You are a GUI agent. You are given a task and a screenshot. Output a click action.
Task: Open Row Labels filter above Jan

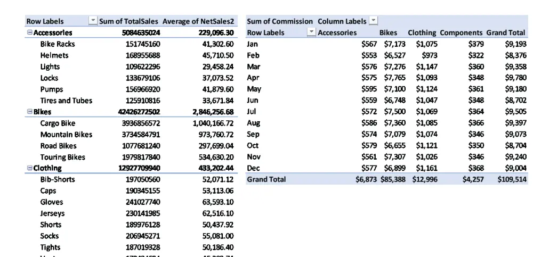[x=311, y=32]
